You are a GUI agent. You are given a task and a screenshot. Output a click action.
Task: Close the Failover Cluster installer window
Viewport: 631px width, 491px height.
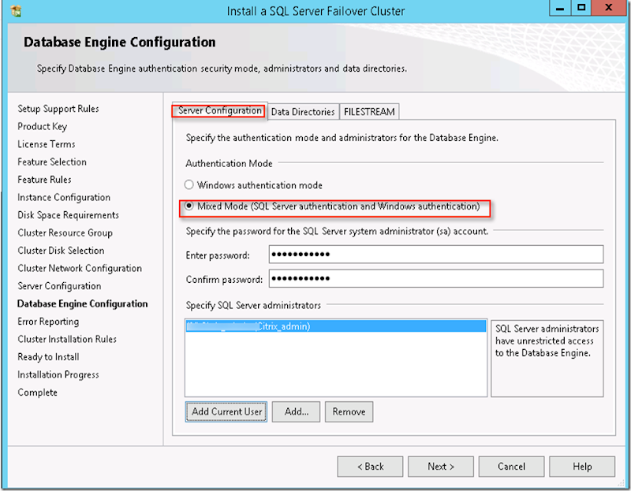pyautogui.click(x=608, y=8)
